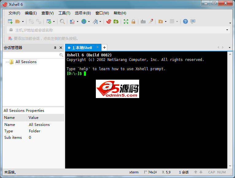Expand the address bar history dropdown

tap(227, 30)
